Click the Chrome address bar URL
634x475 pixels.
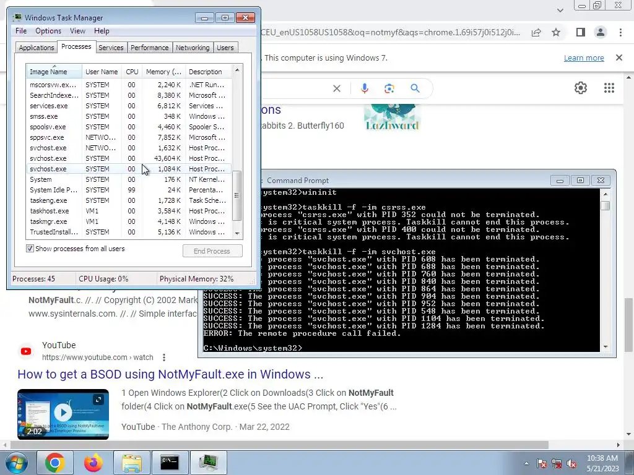pyautogui.click(x=391, y=32)
